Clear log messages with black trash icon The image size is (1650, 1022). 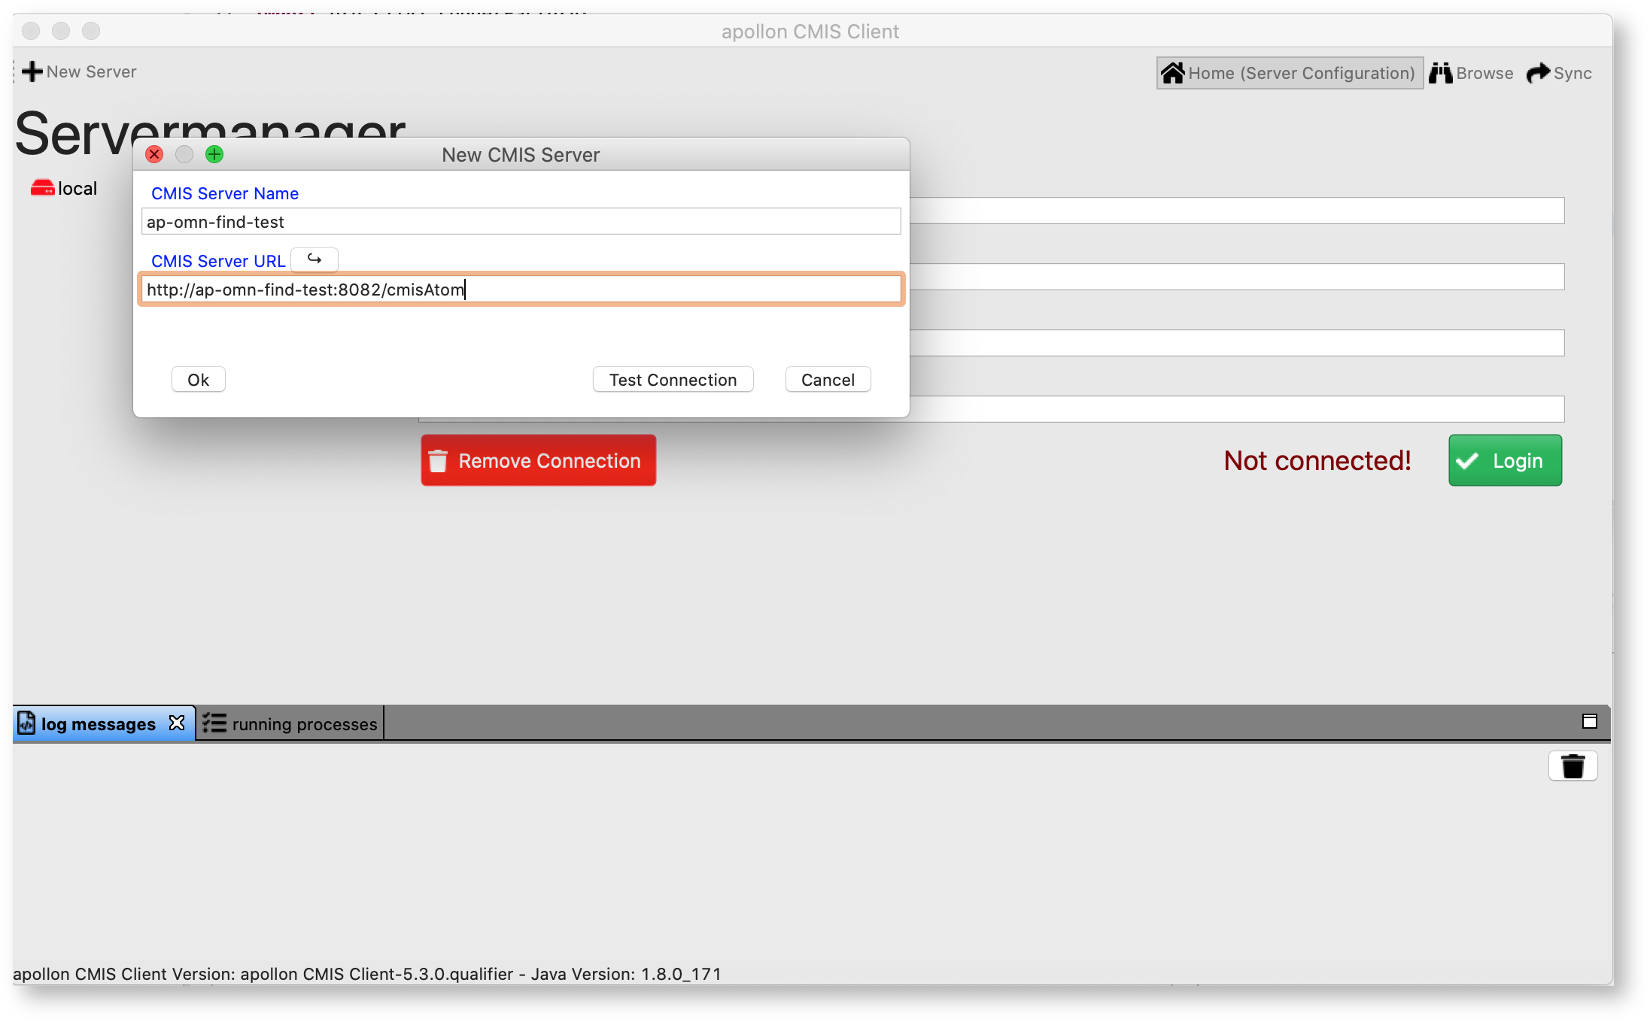click(1573, 766)
